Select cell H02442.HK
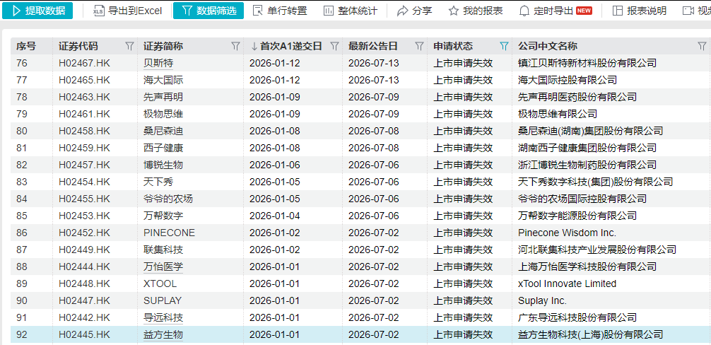Viewport: 711px width, 345px height. (84, 317)
